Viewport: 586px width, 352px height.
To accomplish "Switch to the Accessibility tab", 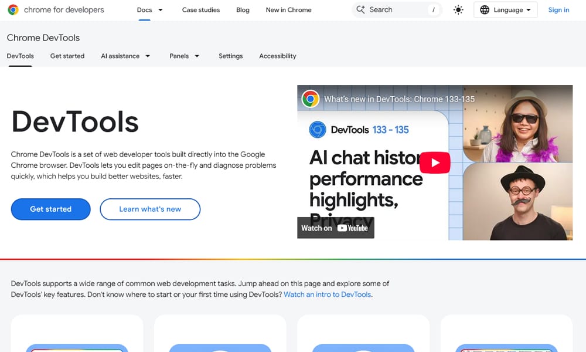I will 277,56.
